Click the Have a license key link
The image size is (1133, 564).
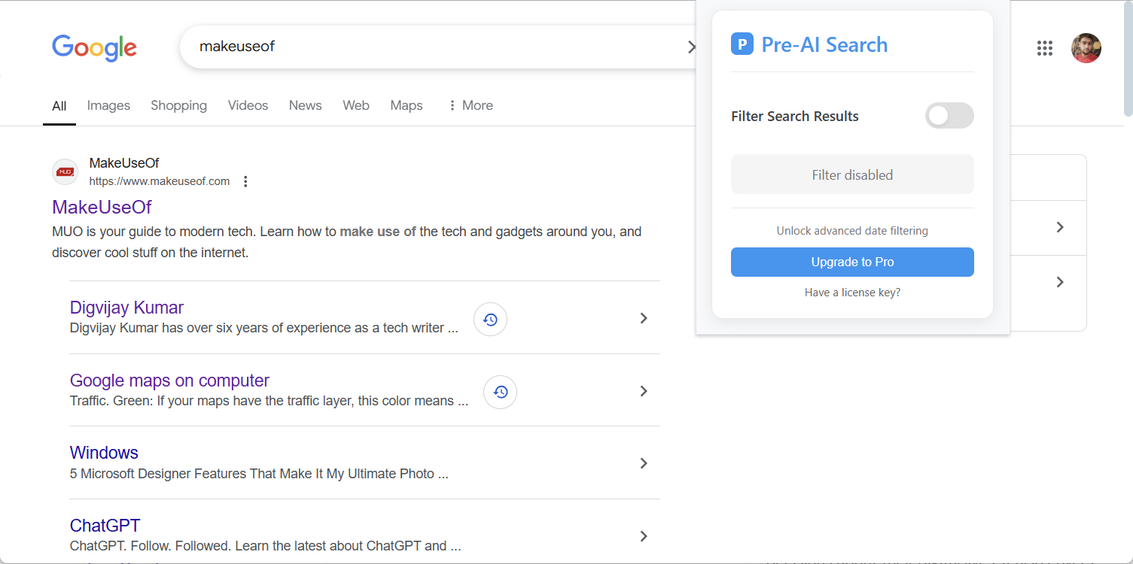point(852,293)
